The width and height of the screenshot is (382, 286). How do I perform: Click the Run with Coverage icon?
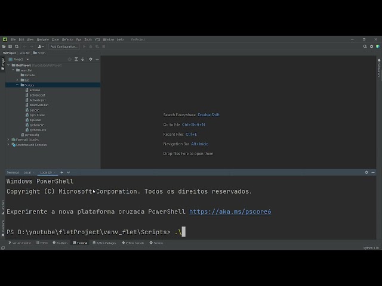tap(97, 46)
